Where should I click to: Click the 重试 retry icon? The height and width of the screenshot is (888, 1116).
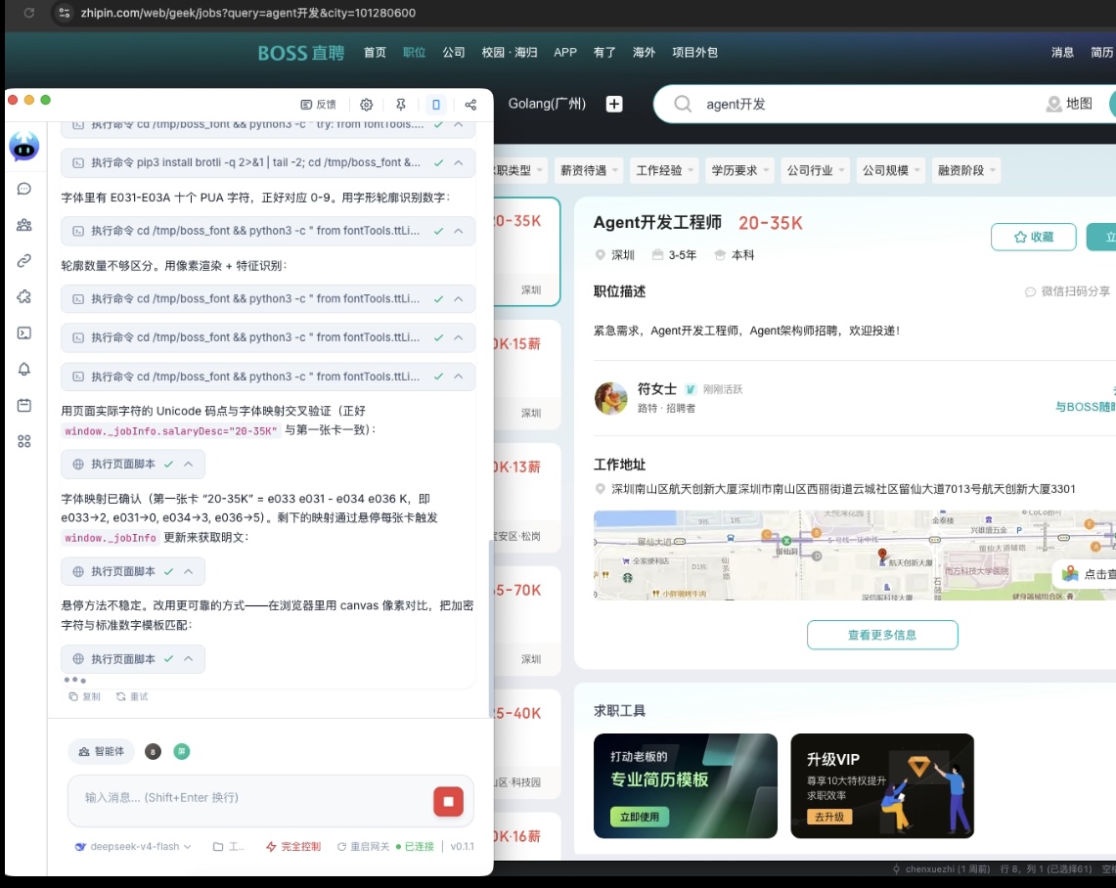point(132,696)
